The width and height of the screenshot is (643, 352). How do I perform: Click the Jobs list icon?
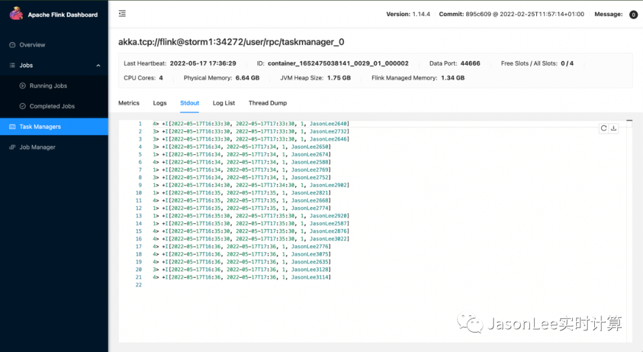[13, 66]
